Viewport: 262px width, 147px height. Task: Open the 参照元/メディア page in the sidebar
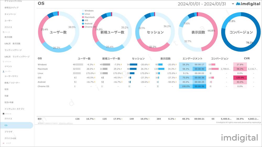[x=12, y=8]
